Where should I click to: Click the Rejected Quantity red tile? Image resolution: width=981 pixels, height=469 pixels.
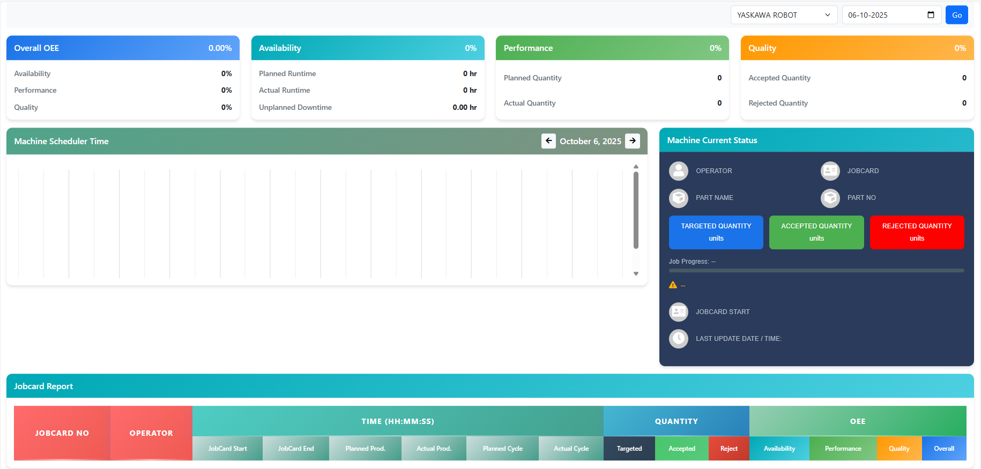pyautogui.click(x=917, y=233)
